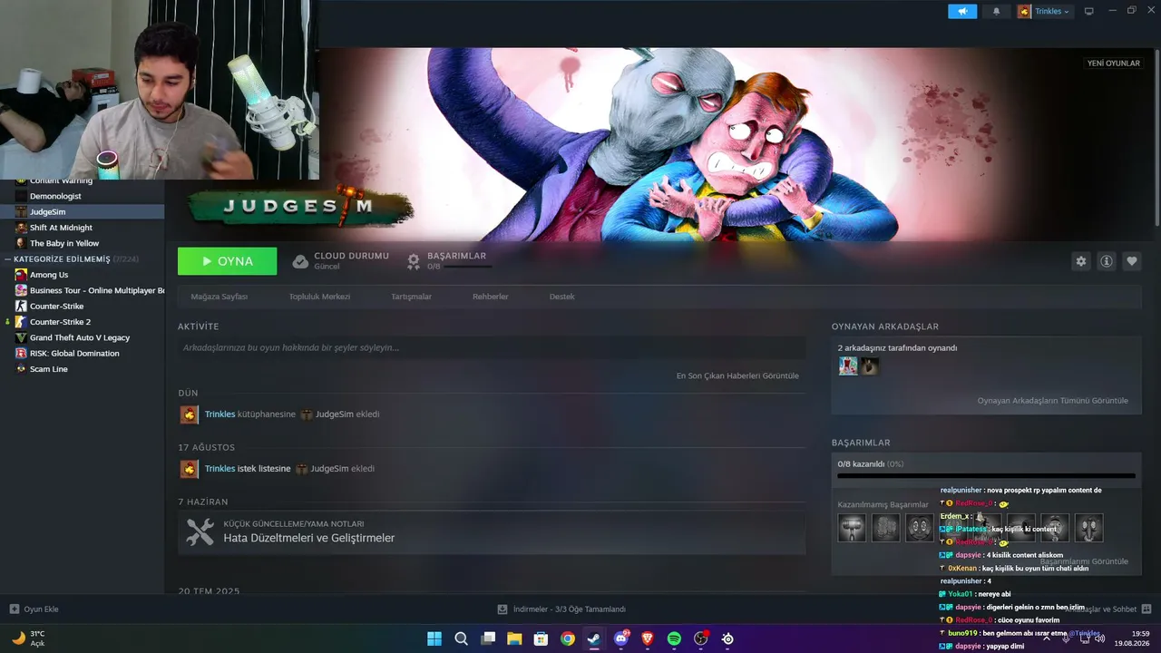
Task: Click Trinkles name in the DÜN activity
Action: coord(220,414)
